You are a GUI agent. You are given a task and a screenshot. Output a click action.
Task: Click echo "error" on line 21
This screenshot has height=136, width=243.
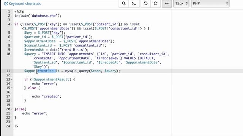35,113
